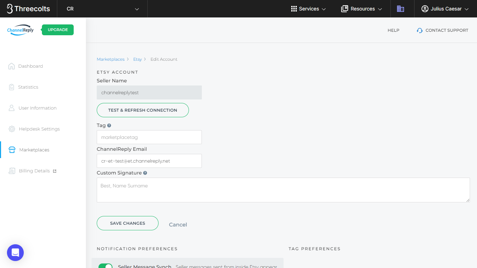
Task: Click the Cancel link
Action: click(178, 225)
